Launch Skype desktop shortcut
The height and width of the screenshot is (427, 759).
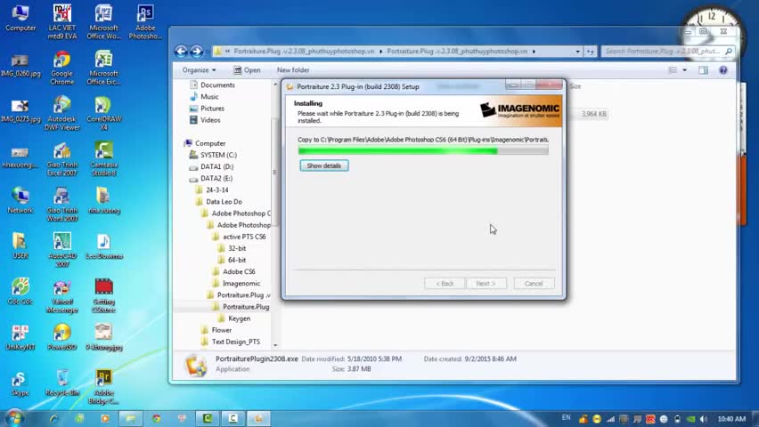(20, 383)
